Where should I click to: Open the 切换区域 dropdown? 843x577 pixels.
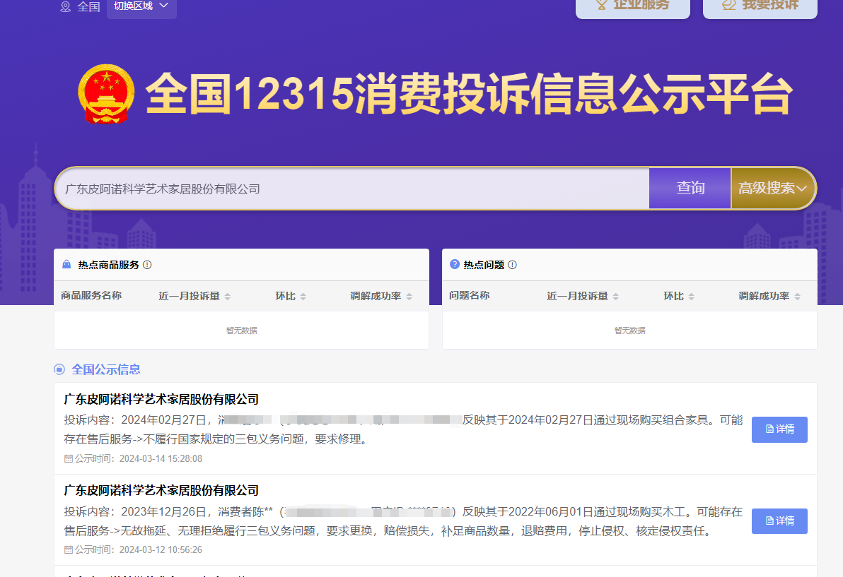[x=141, y=6]
